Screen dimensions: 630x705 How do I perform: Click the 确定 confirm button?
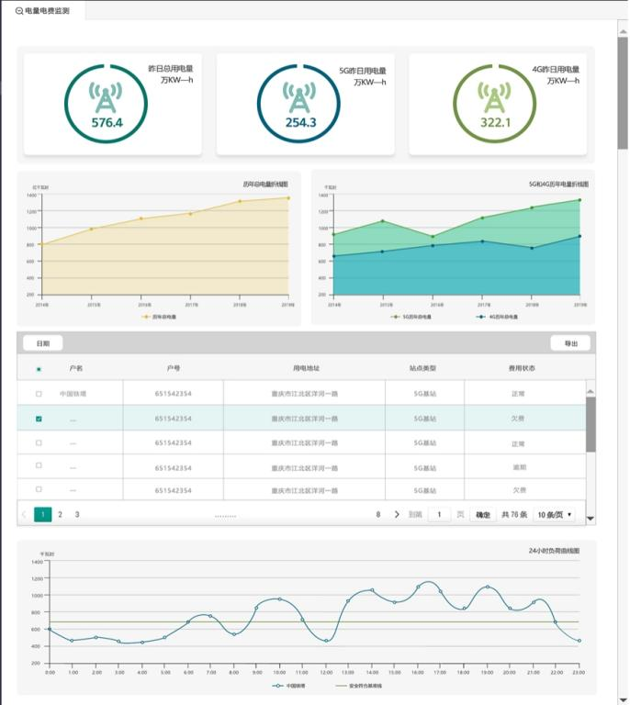point(481,515)
